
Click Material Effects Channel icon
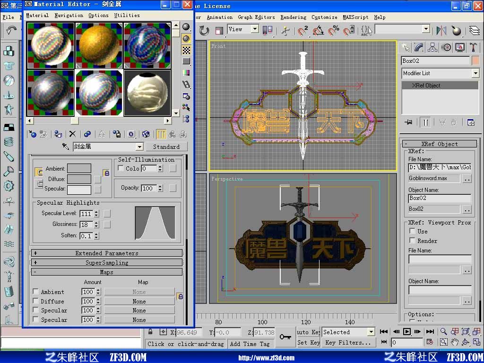coord(131,134)
